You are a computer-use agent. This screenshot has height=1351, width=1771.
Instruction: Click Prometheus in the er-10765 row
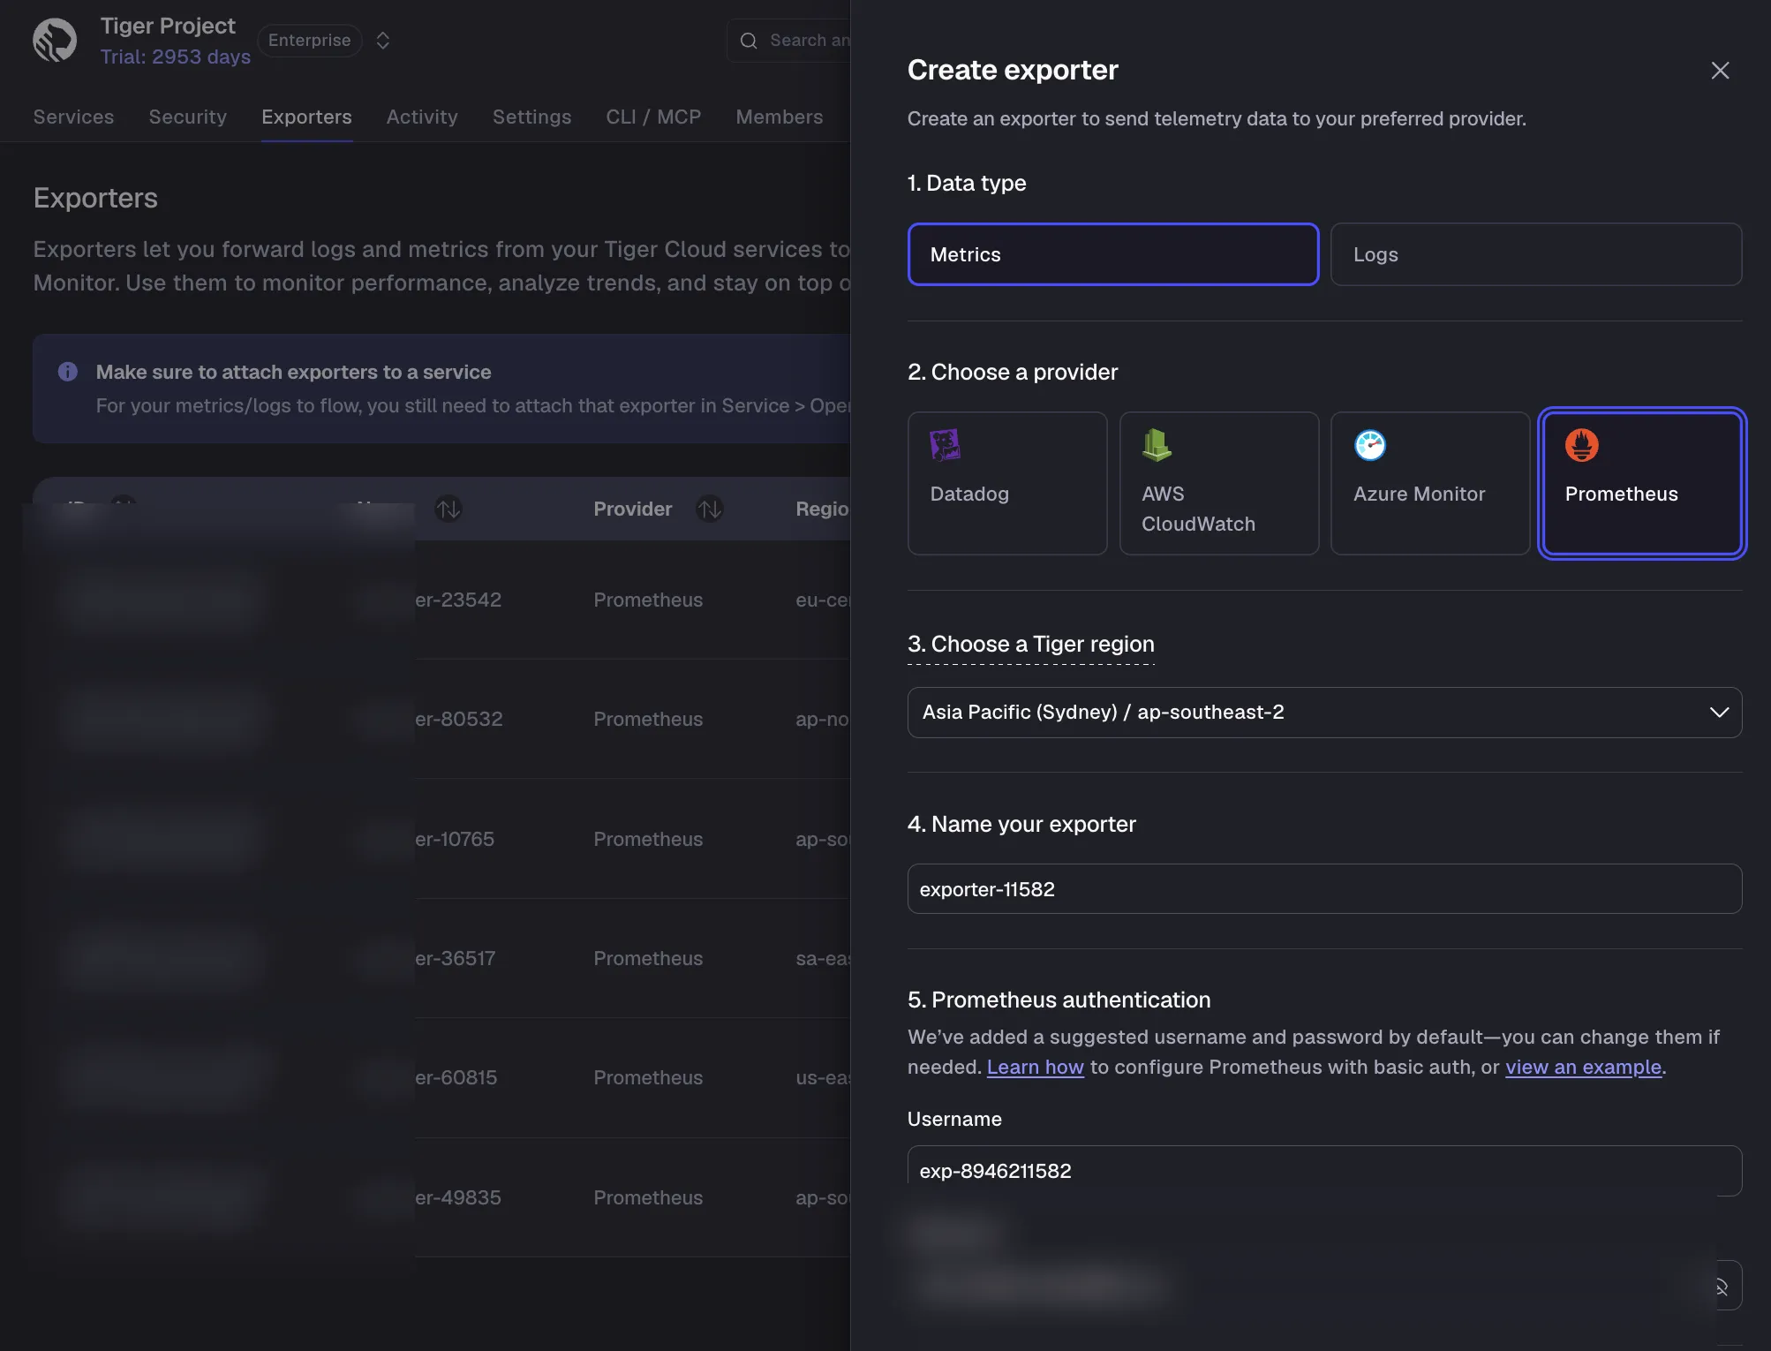click(648, 839)
